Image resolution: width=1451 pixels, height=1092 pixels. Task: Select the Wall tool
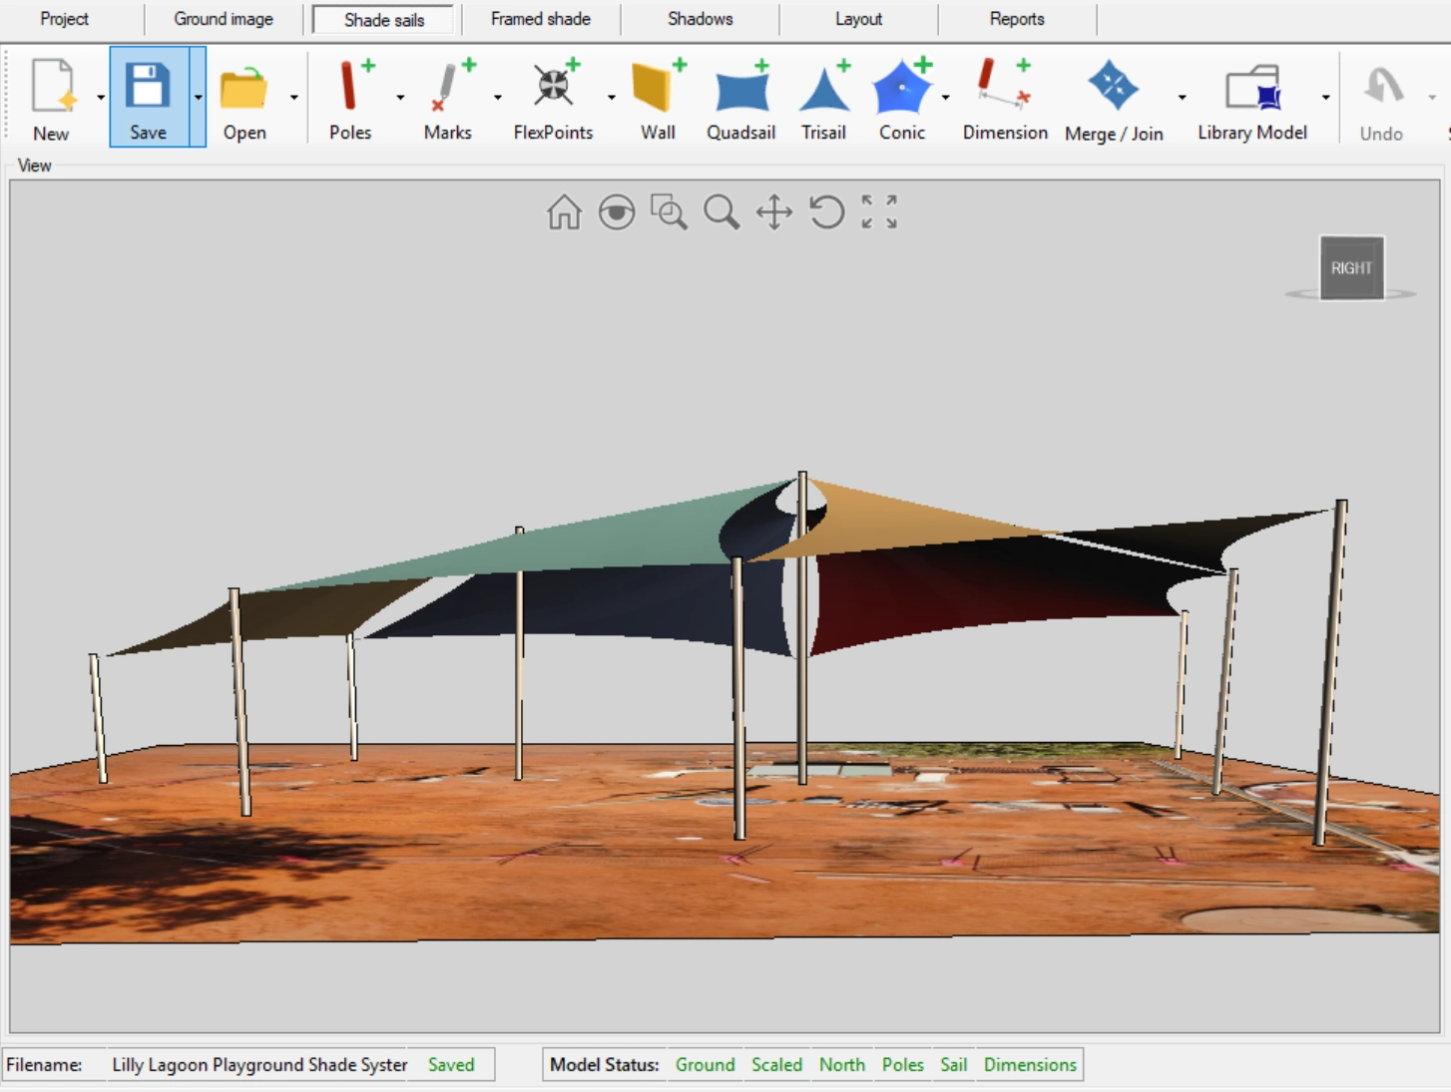[657, 95]
